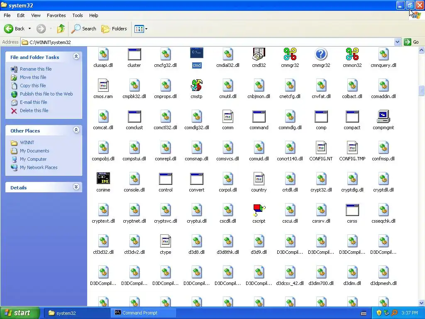
Task: Click Delete this file
Action: [34, 110]
